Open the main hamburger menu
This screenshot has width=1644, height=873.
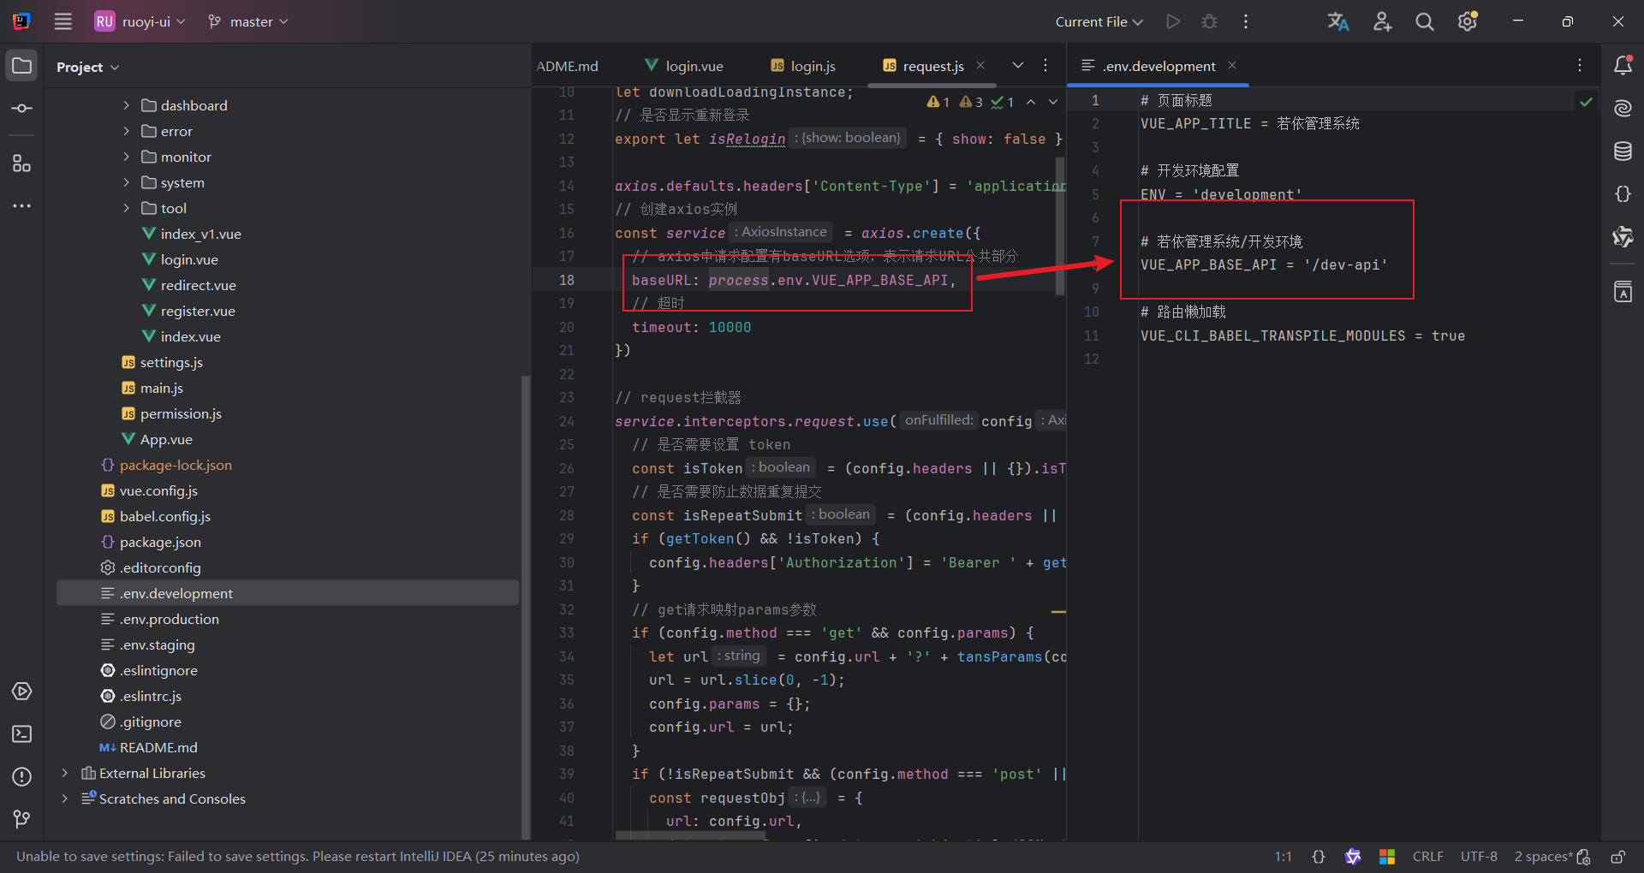pyautogui.click(x=63, y=21)
